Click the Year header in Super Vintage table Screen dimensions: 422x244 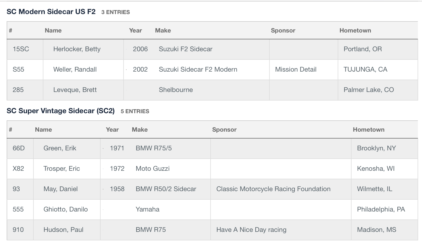click(112, 130)
